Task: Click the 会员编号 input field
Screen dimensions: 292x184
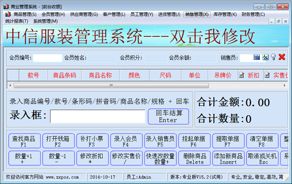Action: point(48,58)
